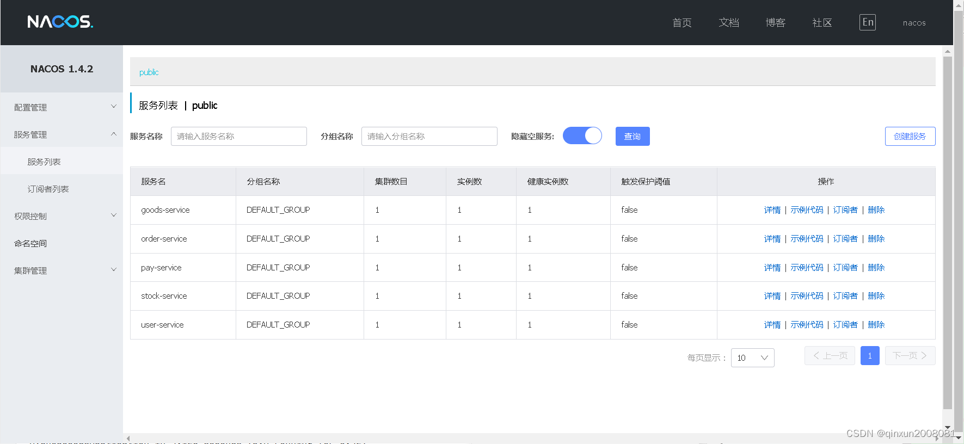Open 博客 in top navigation
The height and width of the screenshot is (444, 964).
click(775, 23)
